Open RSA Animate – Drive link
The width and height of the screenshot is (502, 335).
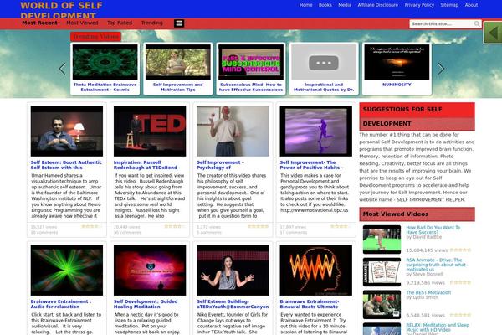436,265
